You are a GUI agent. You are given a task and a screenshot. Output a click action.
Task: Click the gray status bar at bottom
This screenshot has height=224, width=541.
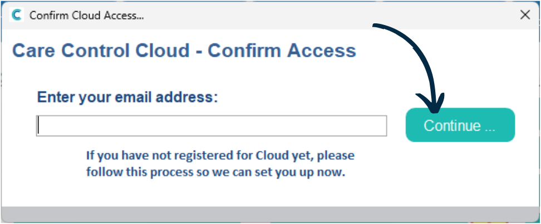point(270,214)
